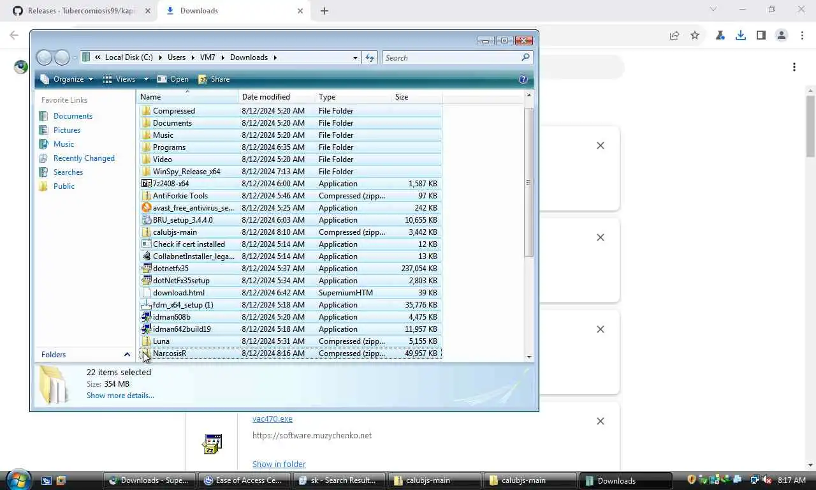Open a new Chrome tab

[x=324, y=11]
